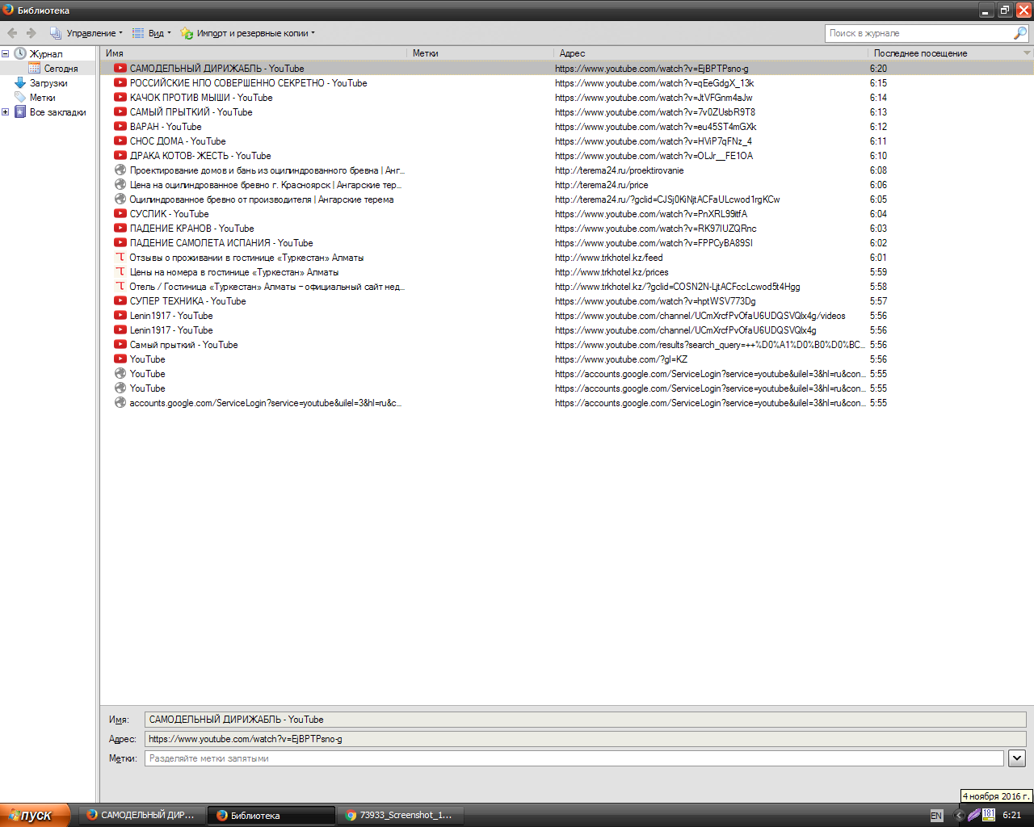
Task: Click YouTube icon of РОССИЙСКИЕ НЛО row
Action: coord(120,83)
